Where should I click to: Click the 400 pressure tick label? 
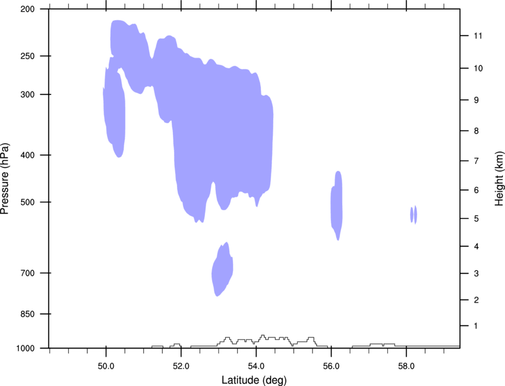(27, 155)
